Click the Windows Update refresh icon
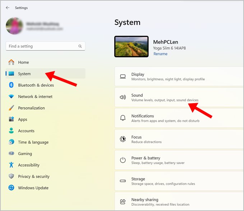The image size is (244, 211). coord(11,188)
